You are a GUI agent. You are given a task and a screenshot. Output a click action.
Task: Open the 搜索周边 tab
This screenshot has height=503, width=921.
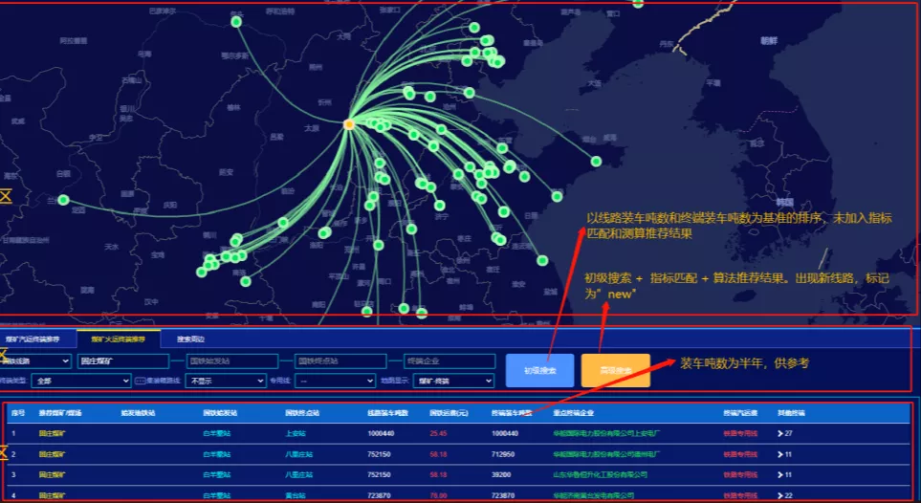pyautogui.click(x=191, y=339)
